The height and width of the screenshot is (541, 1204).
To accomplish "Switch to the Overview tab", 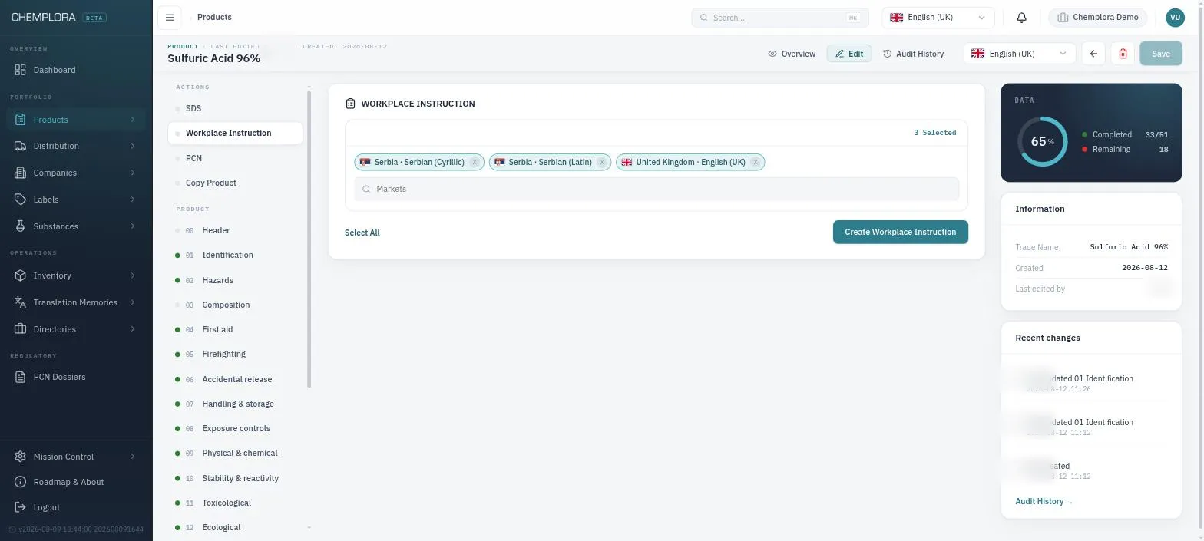I will pyautogui.click(x=792, y=54).
